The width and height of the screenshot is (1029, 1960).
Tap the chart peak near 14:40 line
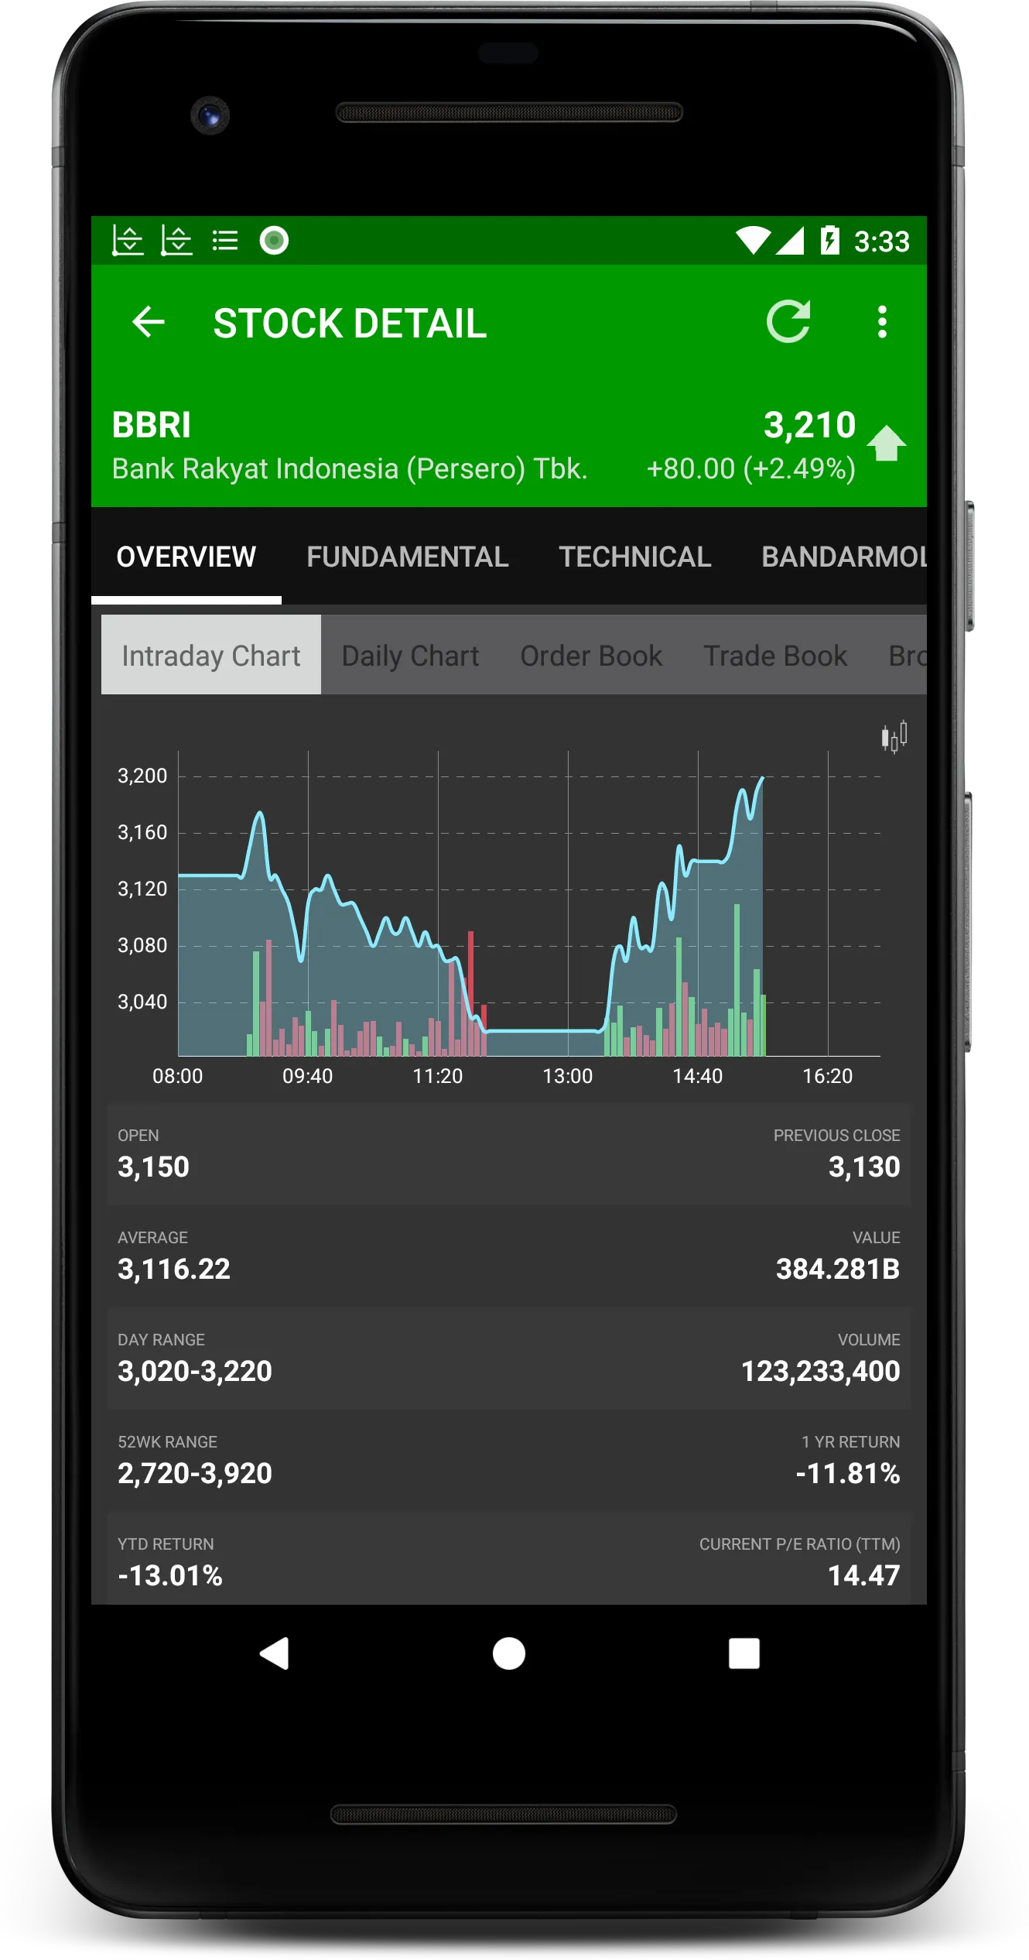coord(679,849)
